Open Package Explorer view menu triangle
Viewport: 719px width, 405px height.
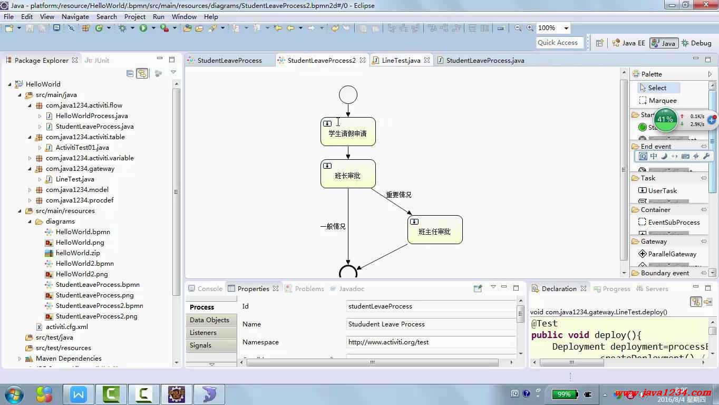173,73
